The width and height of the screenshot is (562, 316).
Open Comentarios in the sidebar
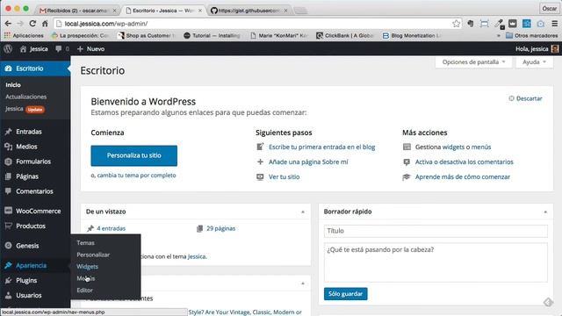[x=35, y=191]
